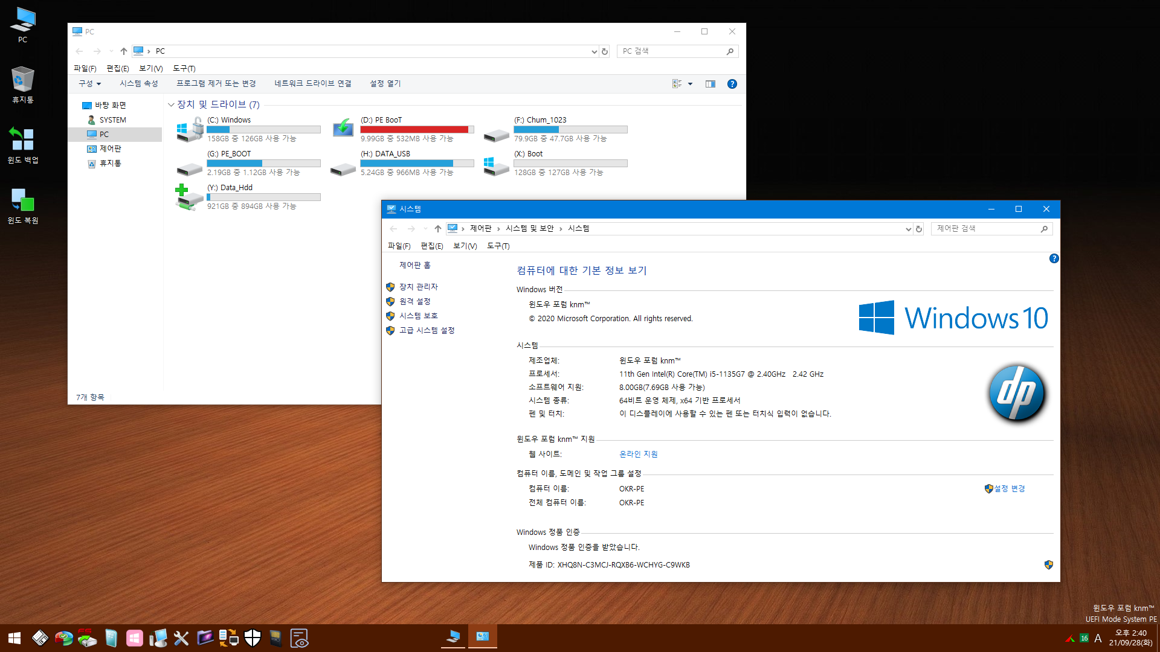Open the Recycle Bin desktop icon
The image size is (1160, 652).
pos(22,85)
